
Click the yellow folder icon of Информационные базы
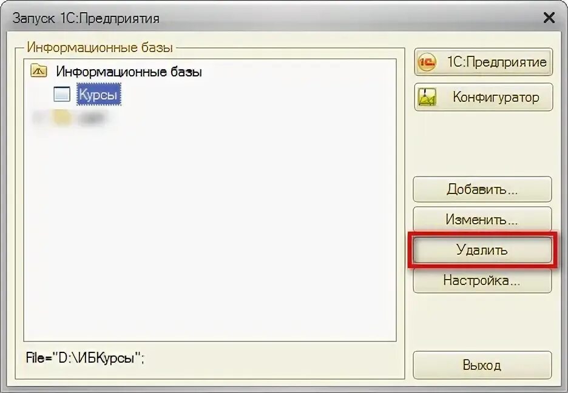(x=39, y=70)
